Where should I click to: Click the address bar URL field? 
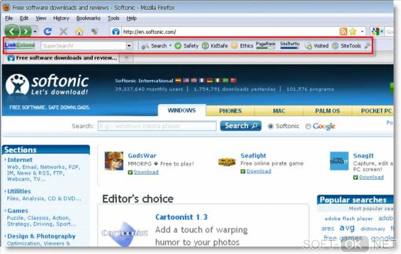[230, 32]
